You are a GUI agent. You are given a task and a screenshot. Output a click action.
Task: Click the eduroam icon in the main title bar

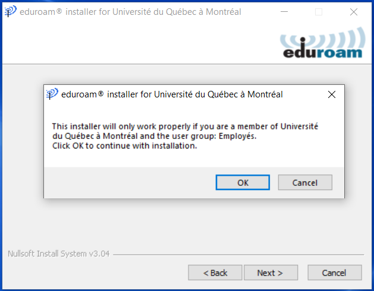tap(11, 11)
